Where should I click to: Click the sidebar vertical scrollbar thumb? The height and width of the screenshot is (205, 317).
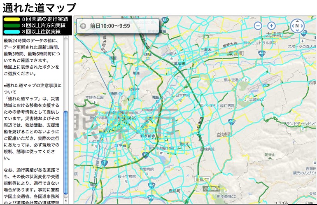coord(66,136)
